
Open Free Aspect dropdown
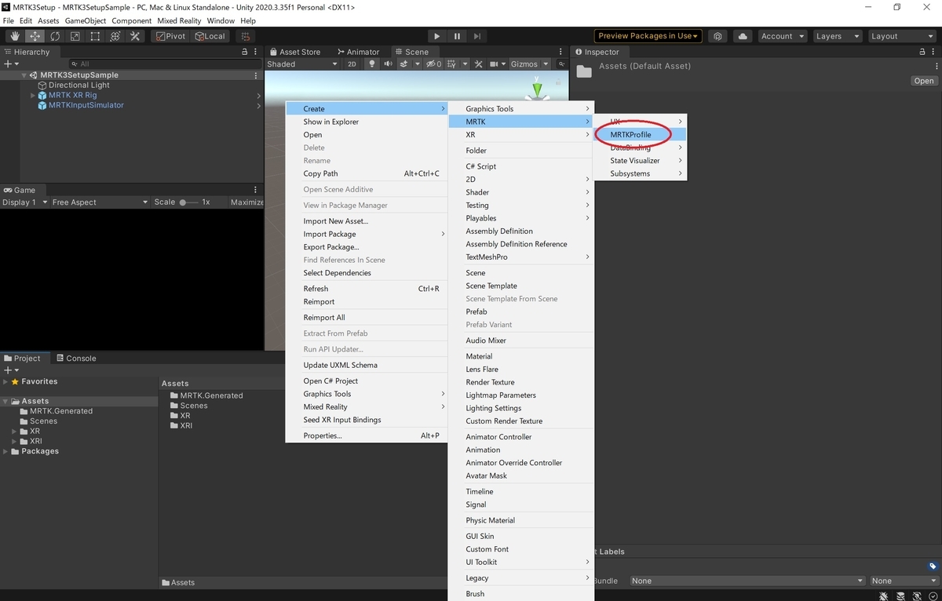pos(99,202)
